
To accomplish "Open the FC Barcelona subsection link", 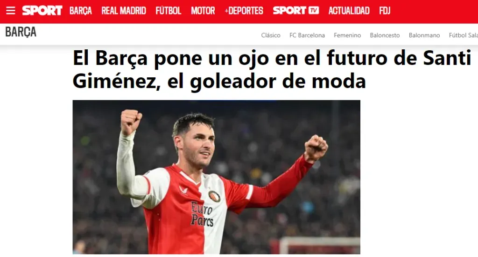I will click(307, 35).
